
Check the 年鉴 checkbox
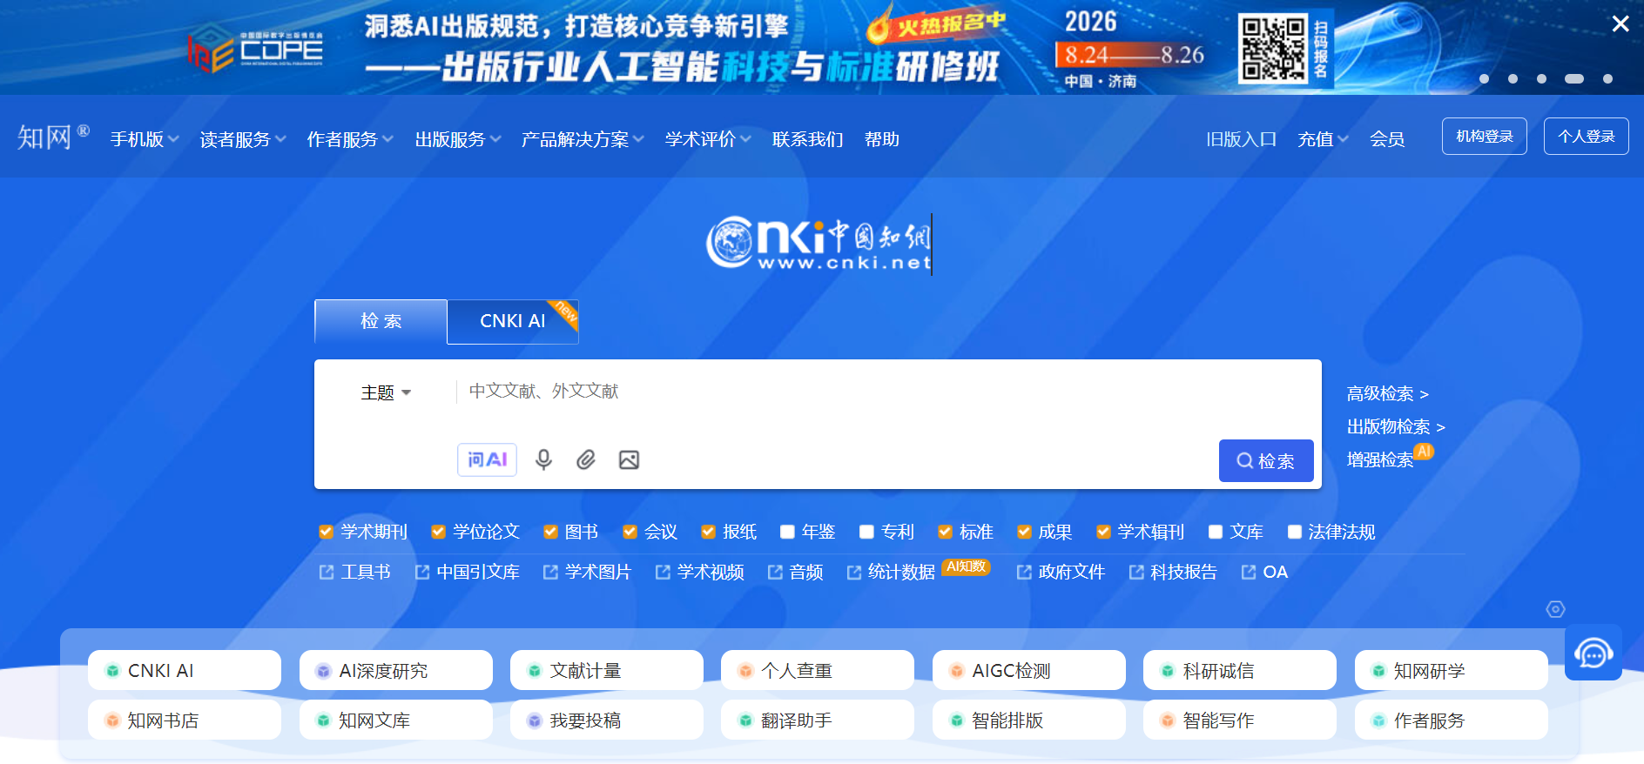(x=787, y=532)
